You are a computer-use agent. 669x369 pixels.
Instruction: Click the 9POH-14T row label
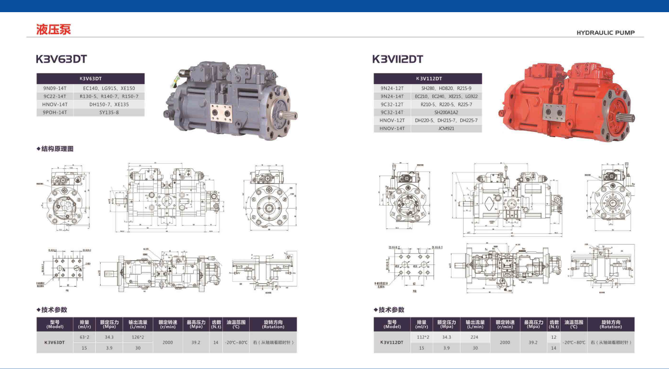pos(54,112)
